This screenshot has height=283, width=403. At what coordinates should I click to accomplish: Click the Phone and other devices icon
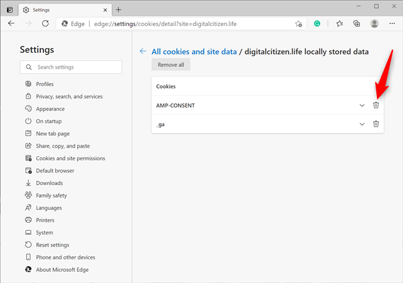pyautogui.click(x=28, y=257)
